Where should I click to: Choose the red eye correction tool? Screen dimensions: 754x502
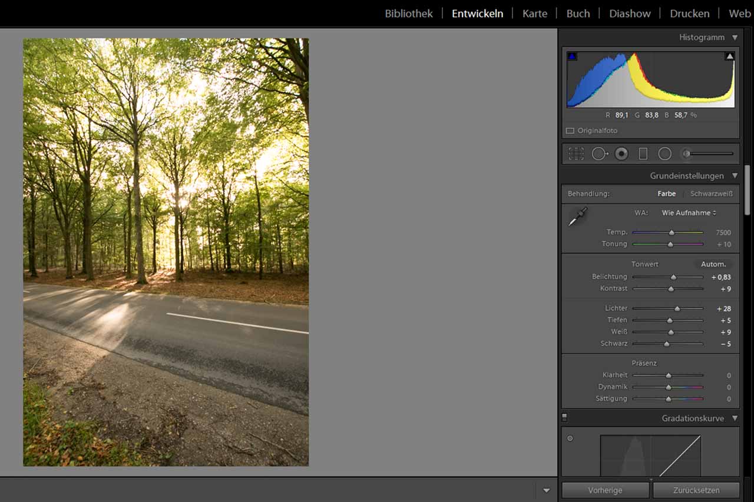pyautogui.click(x=621, y=154)
